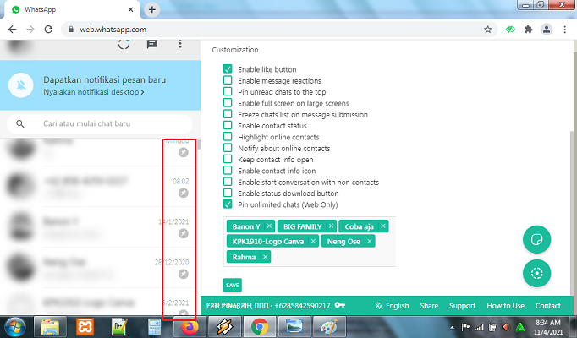Check Enable full screen on large screens
The height and width of the screenshot is (338, 577).
coord(228,102)
